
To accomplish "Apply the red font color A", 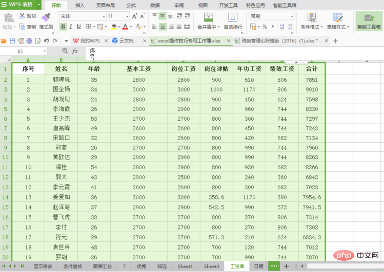I will pyautogui.click(x=125, y=27).
